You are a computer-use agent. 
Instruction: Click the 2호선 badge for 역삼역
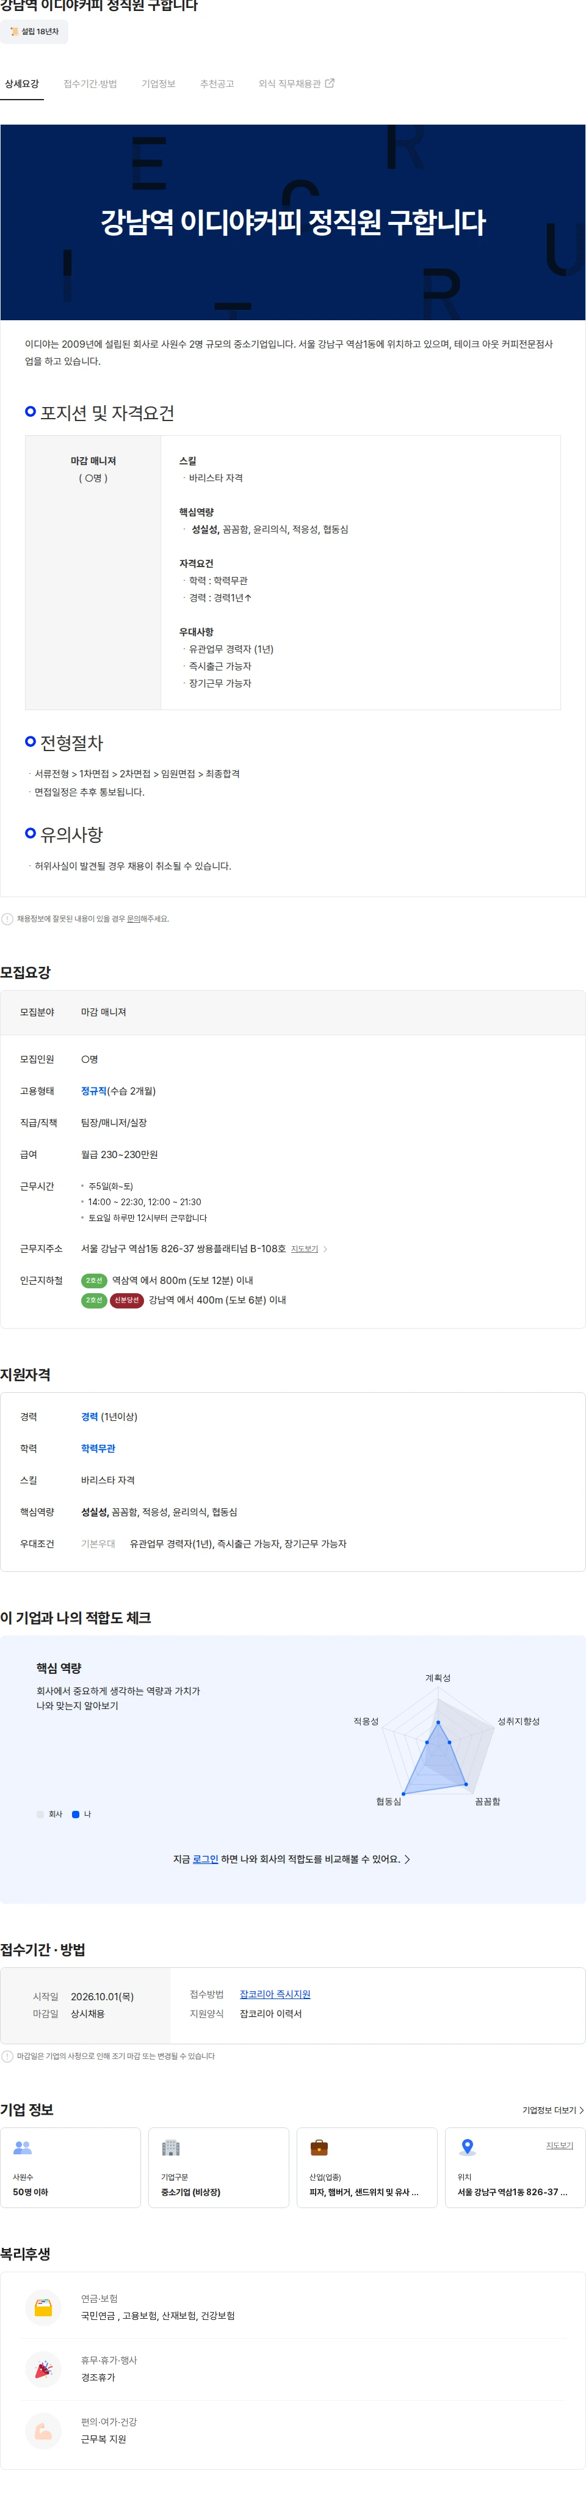(x=94, y=1280)
